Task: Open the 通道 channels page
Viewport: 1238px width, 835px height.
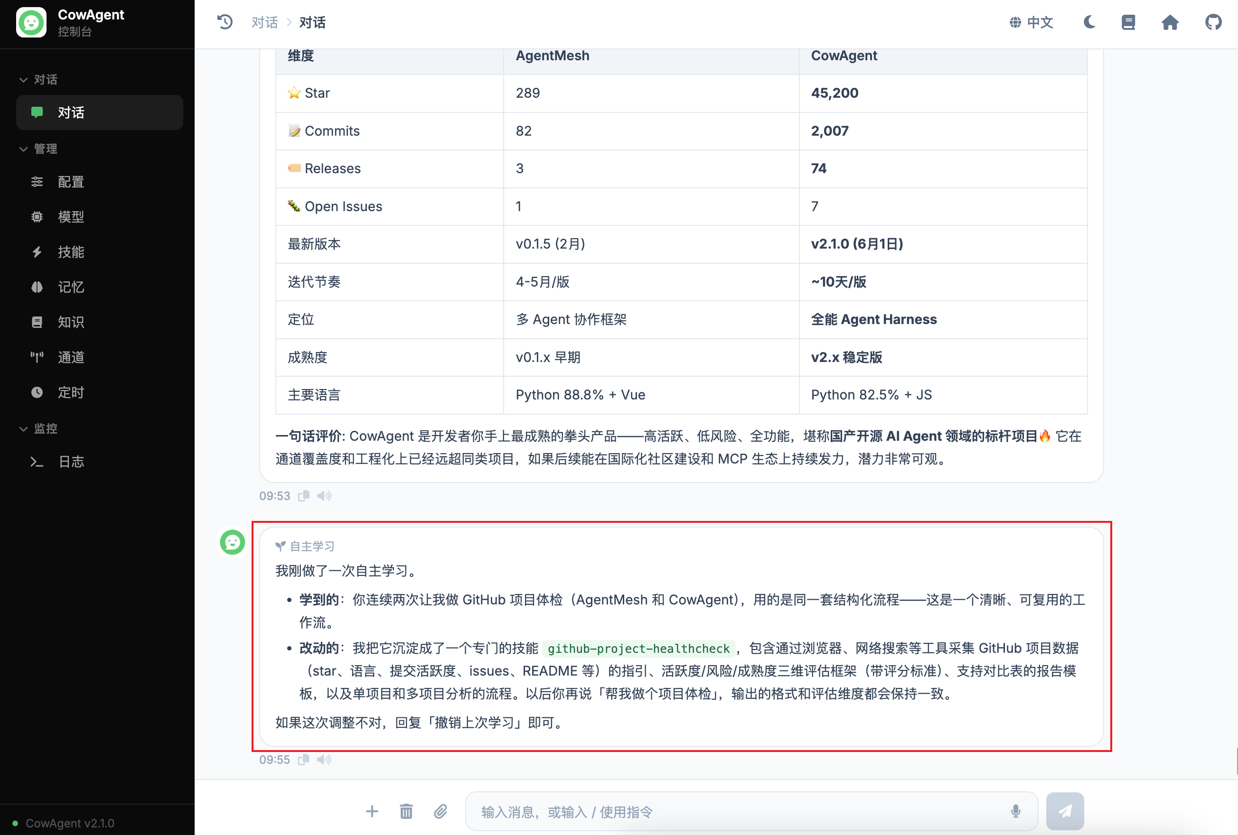Action: 100,357
